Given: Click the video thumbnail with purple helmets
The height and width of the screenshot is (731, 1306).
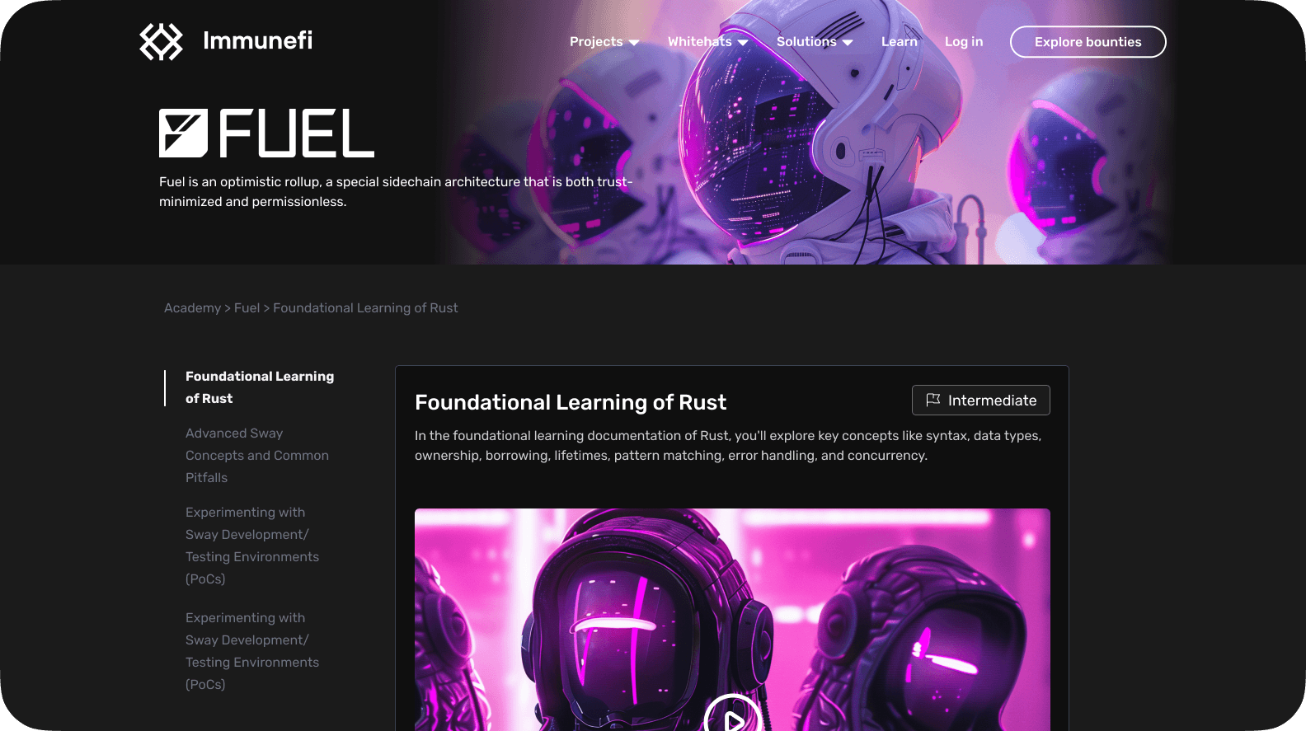Looking at the screenshot, I should coord(732,620).
